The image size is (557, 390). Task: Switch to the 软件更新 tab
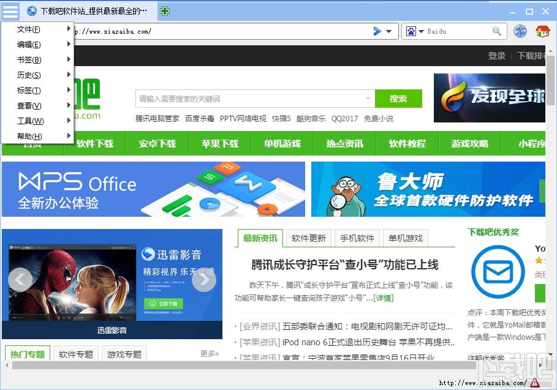(x=309, y=238)
